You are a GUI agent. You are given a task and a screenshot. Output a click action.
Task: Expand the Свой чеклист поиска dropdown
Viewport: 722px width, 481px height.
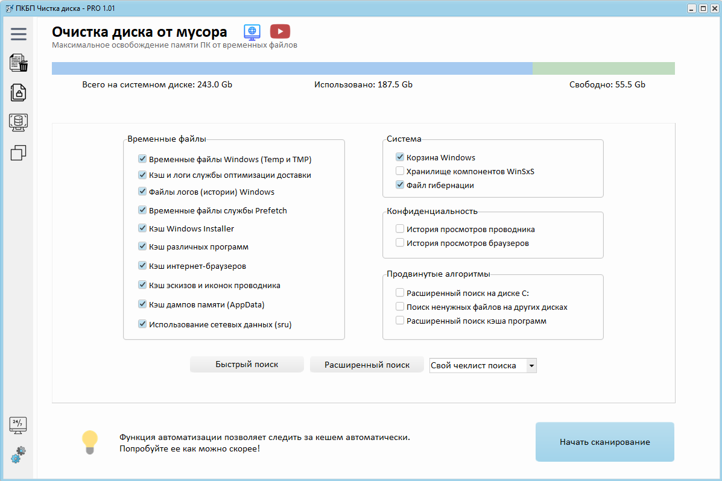[531, 365]
